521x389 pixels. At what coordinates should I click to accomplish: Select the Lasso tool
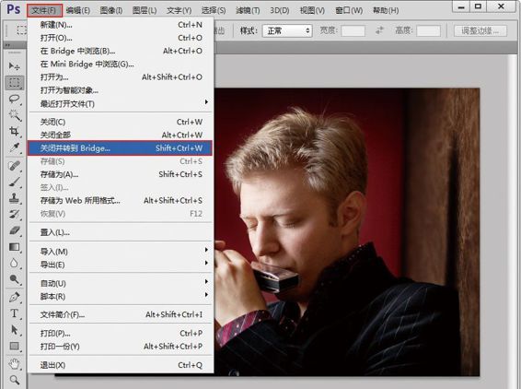[x=14, y=100]
